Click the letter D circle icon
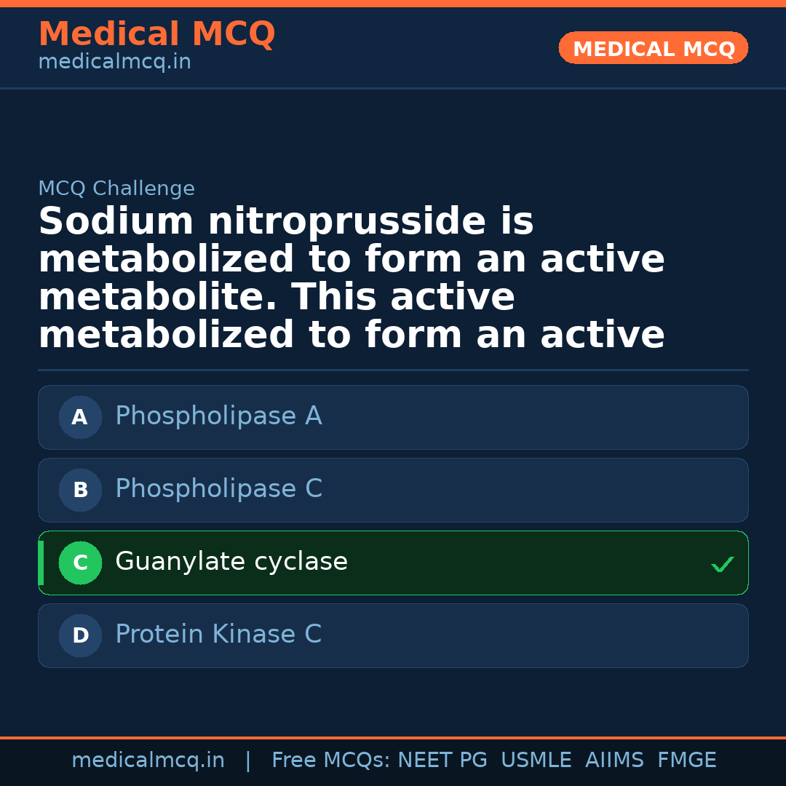786x786 pixels. coord(80,635)
